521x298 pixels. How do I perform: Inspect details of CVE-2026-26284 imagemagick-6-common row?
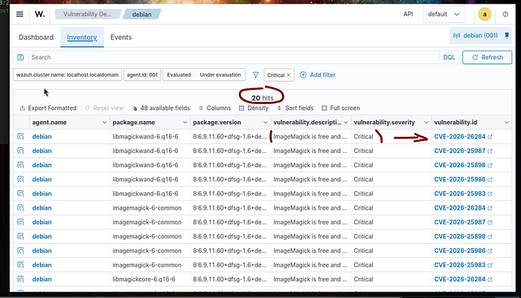tap(21, 208)
